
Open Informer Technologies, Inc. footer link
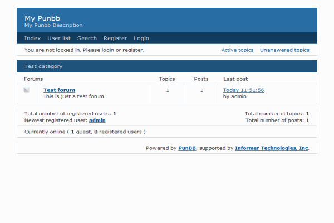click(271, 148)
